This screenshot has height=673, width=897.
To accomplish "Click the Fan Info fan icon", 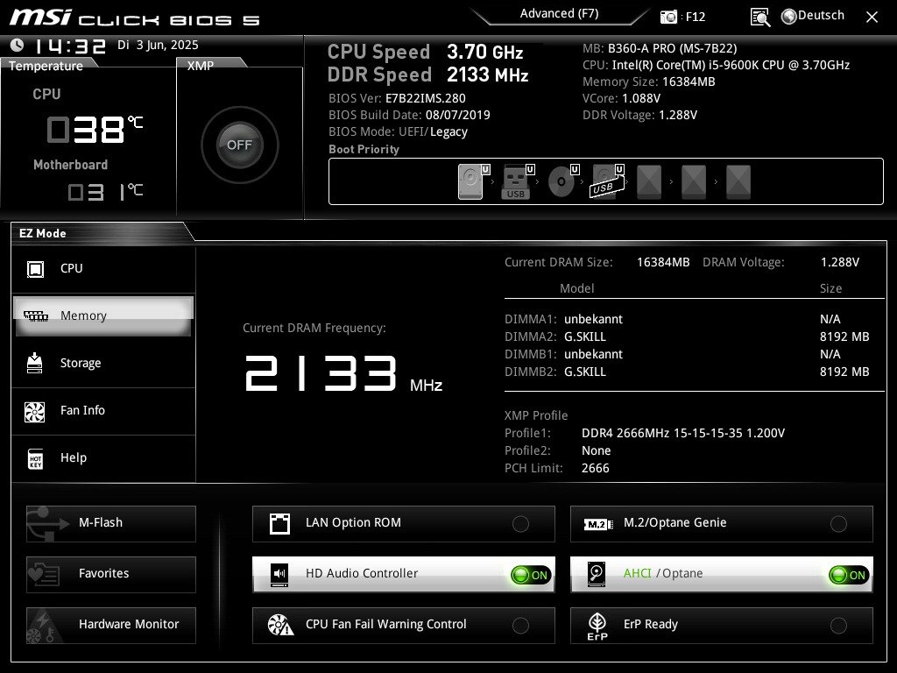I will [x=35, y=411].
